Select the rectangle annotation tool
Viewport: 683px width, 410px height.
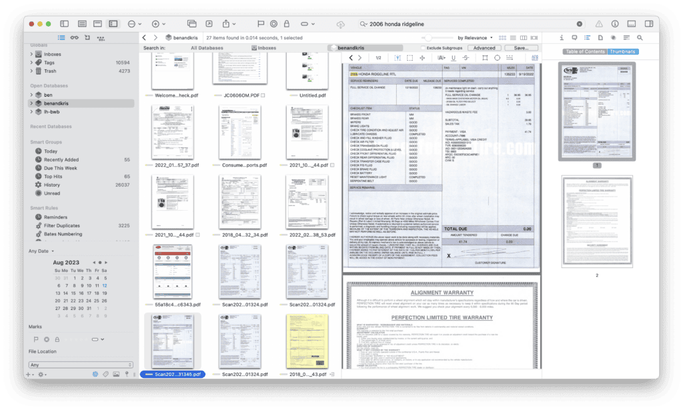point(485,57)
